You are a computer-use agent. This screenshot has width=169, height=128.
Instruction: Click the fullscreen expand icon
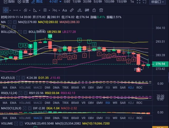(138, 2)
